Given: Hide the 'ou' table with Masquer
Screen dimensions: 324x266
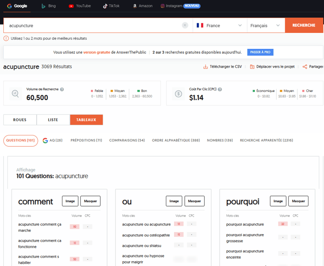Looking at the screenshot, I should pos(194,201).
